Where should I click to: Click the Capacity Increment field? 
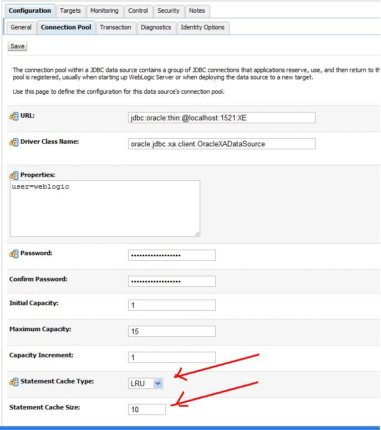tap(172, 357)
